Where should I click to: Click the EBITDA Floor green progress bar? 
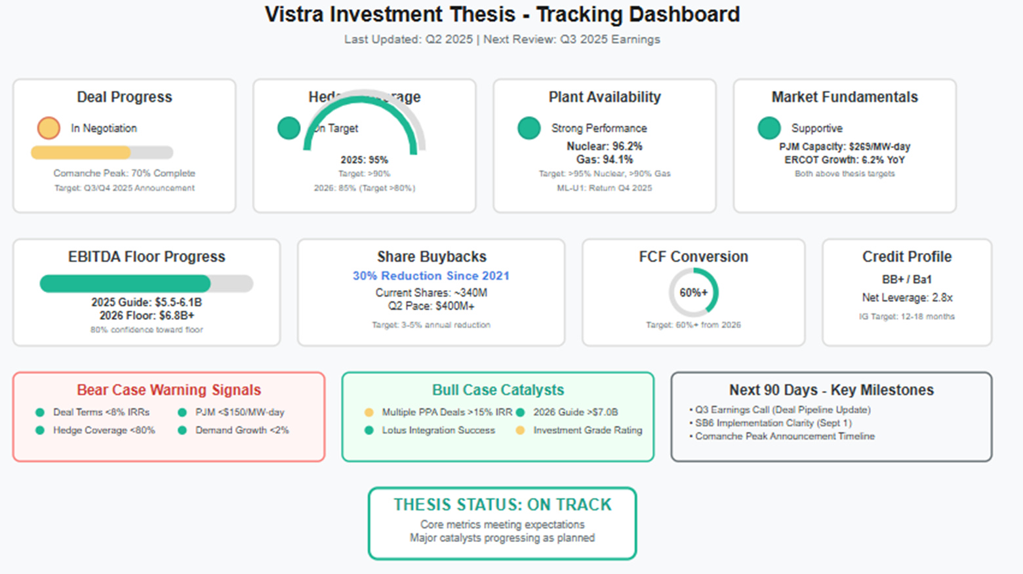pyautogui.click(x=146, y=284)
